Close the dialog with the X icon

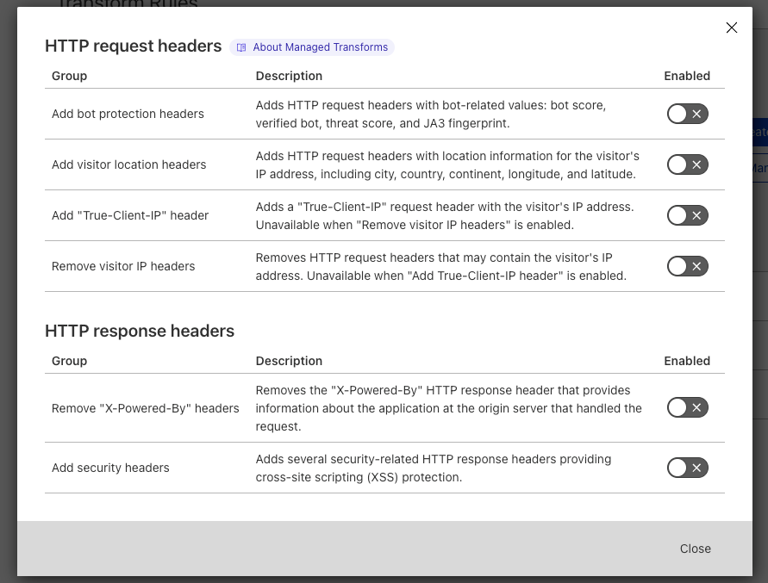tap(731, 28)
